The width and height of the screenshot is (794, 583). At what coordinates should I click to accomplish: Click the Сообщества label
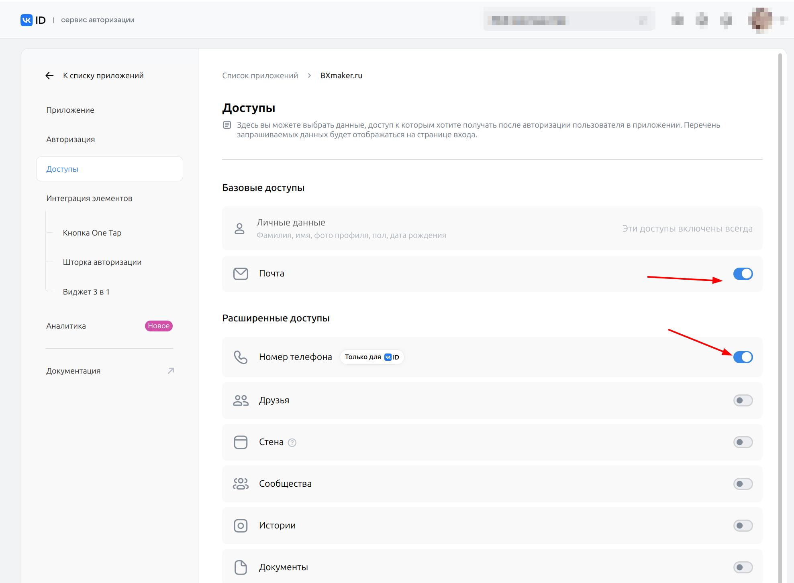point(285,484)
